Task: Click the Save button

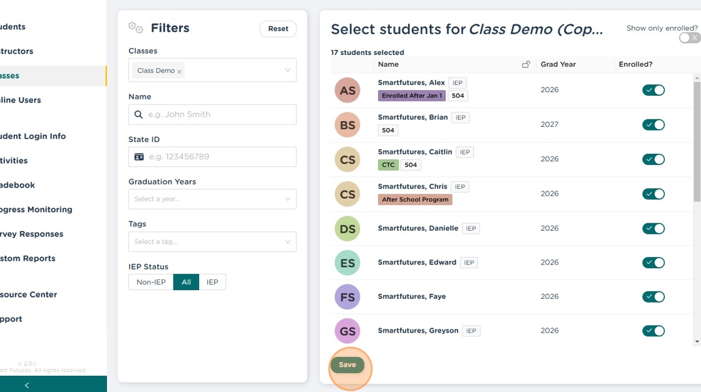Action: [347, 365]
